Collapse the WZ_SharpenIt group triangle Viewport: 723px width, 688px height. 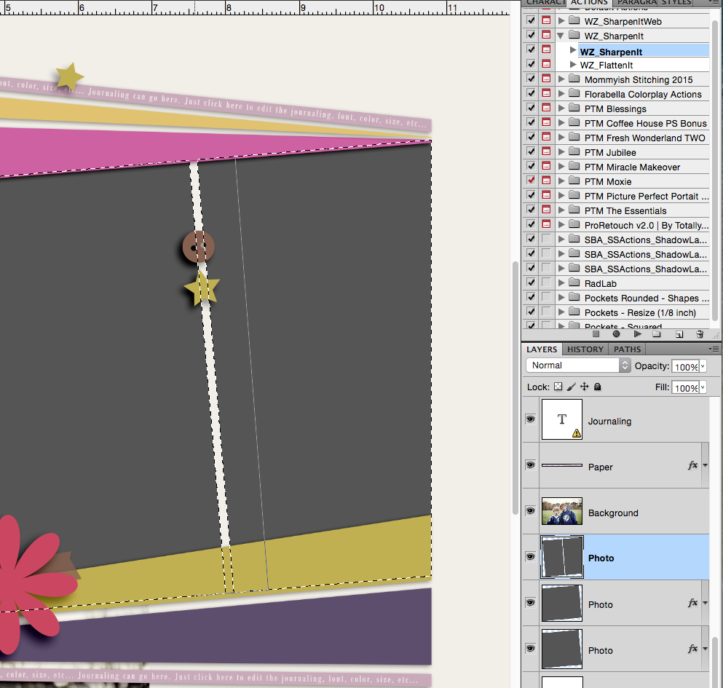click(x=559, y=35)
